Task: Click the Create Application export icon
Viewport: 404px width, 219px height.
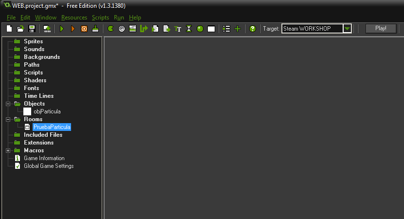Action: (47, 29)
